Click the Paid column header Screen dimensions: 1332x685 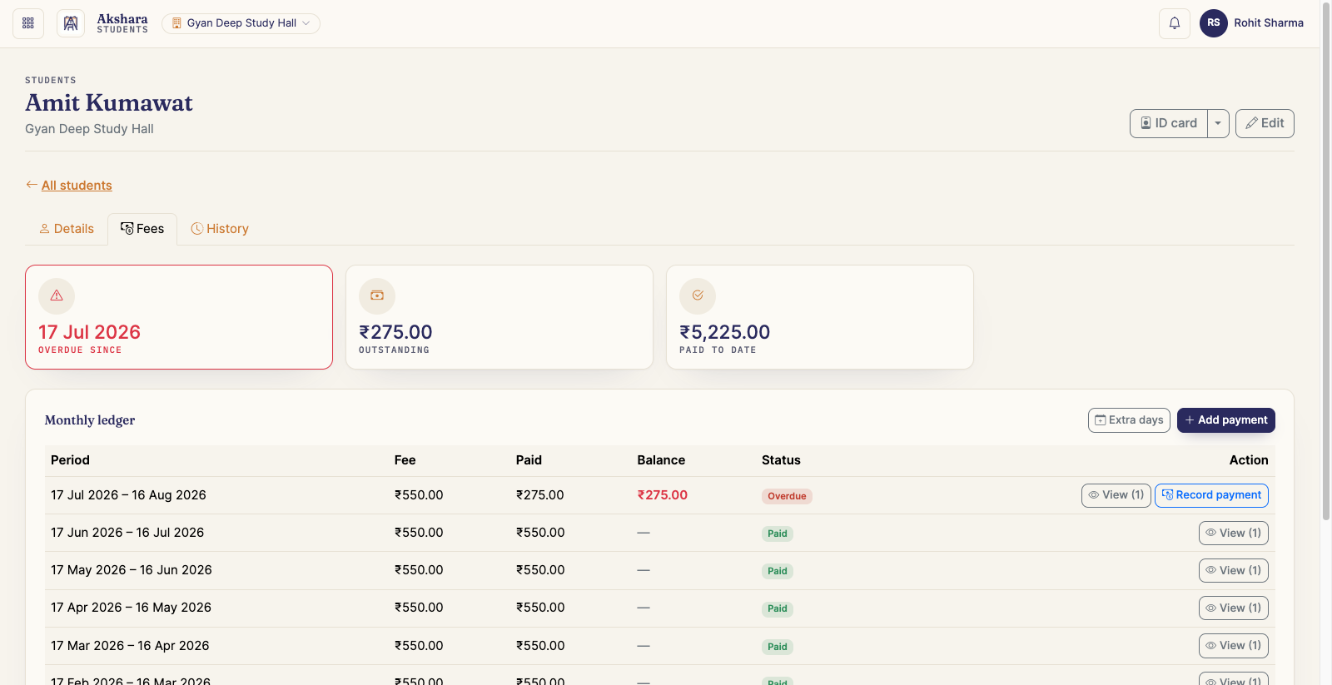click(x=529, y=460)
